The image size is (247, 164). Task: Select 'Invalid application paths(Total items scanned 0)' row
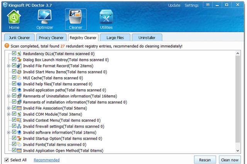[x=64, y=90]
